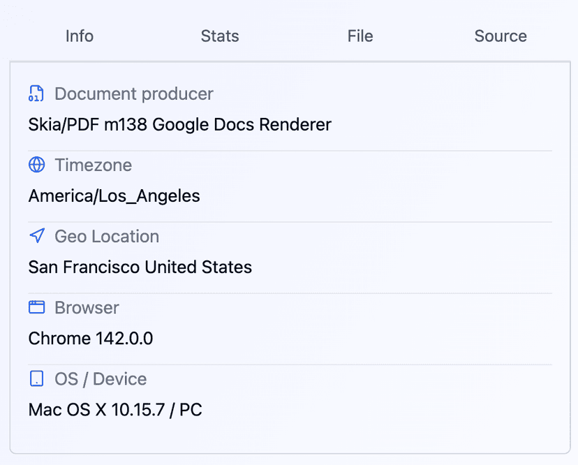
Task: Click the Browser label text
Action: 87,308
